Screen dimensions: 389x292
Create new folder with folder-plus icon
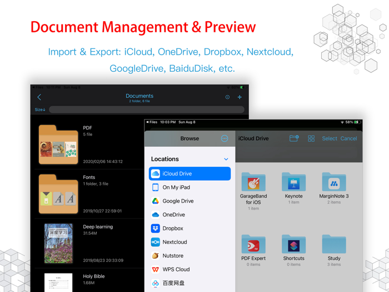coord(294,138)
